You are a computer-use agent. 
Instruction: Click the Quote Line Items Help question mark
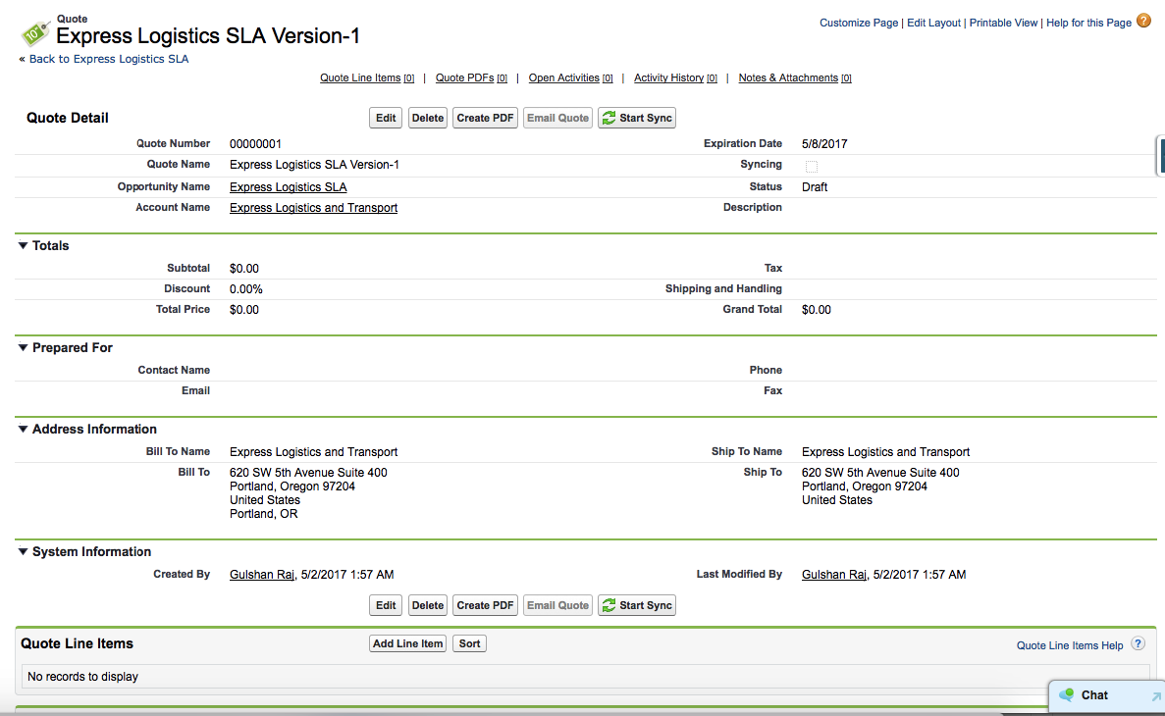click(1139, 643)
